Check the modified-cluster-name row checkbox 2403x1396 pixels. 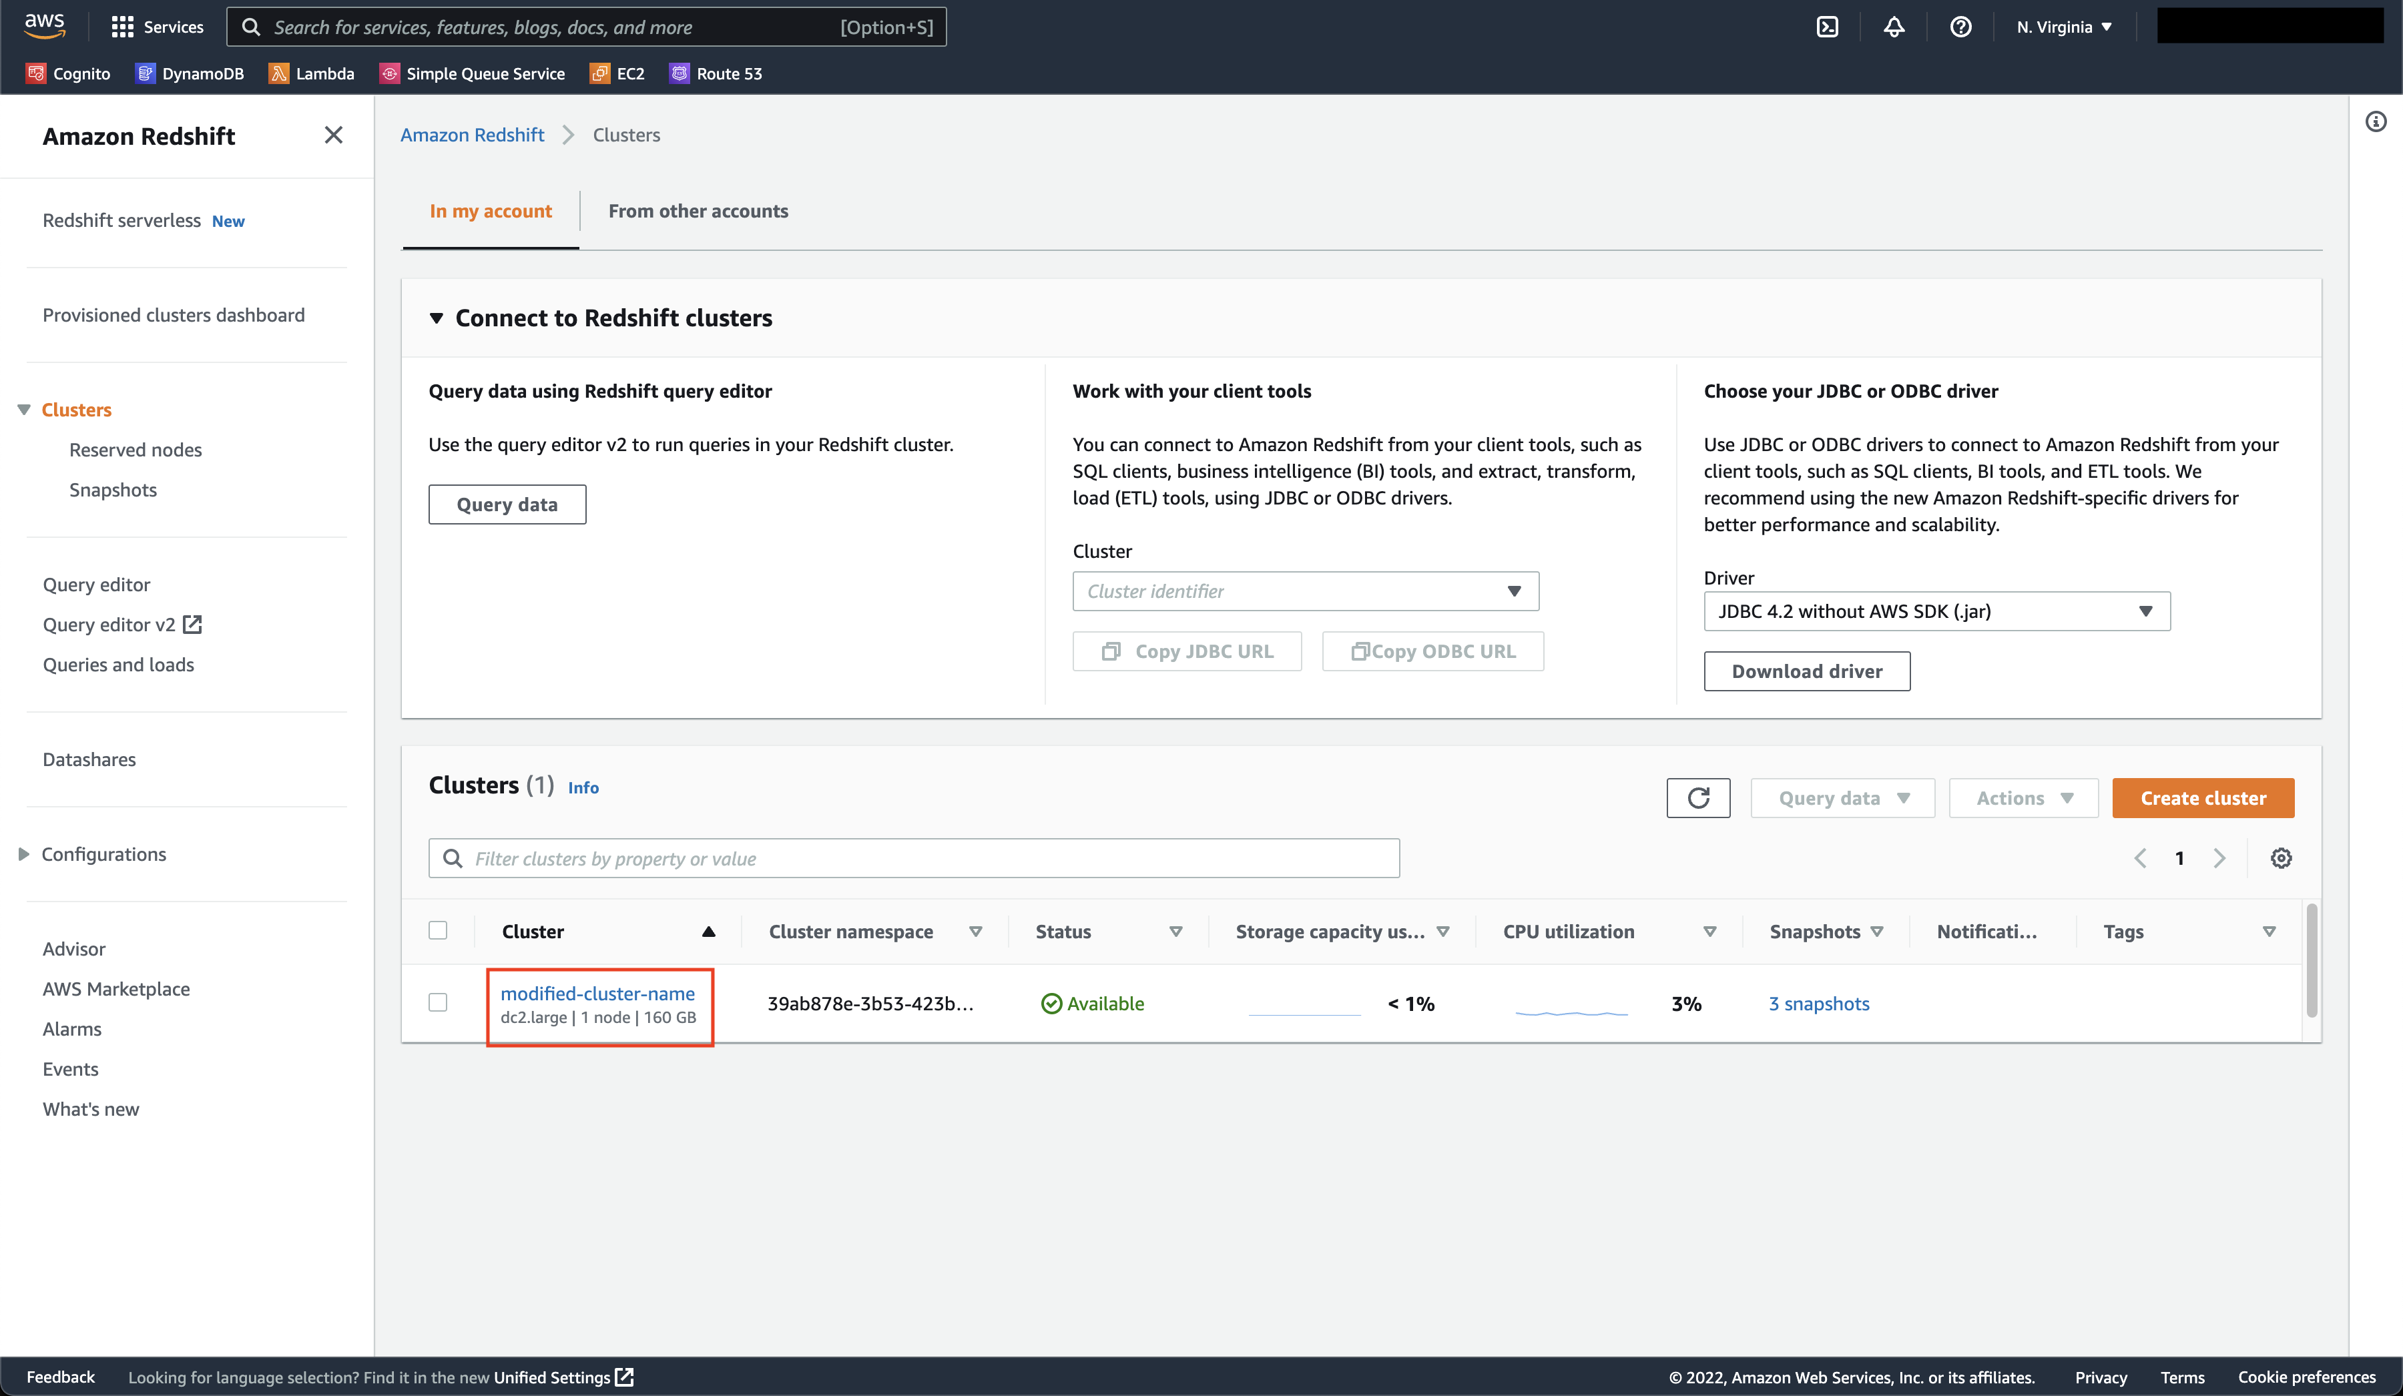[438, 1002]
